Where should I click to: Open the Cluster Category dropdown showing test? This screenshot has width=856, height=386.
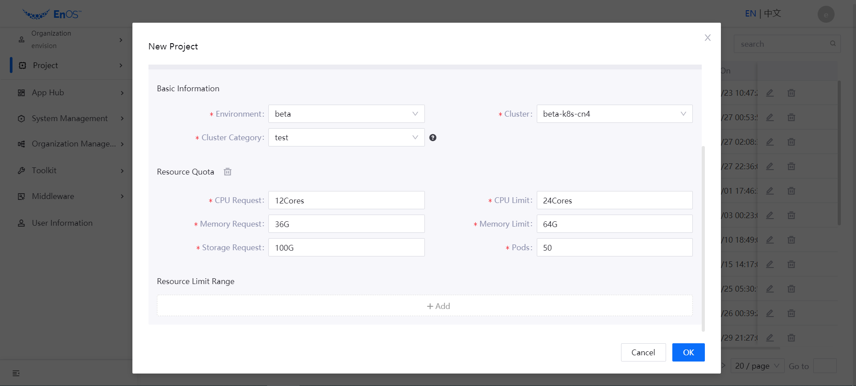(346, 138)
